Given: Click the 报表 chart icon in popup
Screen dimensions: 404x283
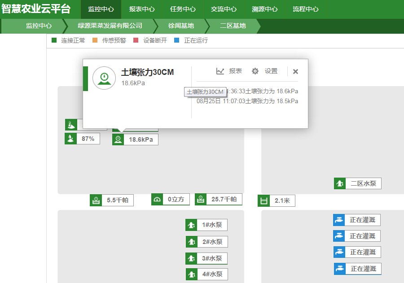Looking at the screenshot, I should click(x=220, y=71).
